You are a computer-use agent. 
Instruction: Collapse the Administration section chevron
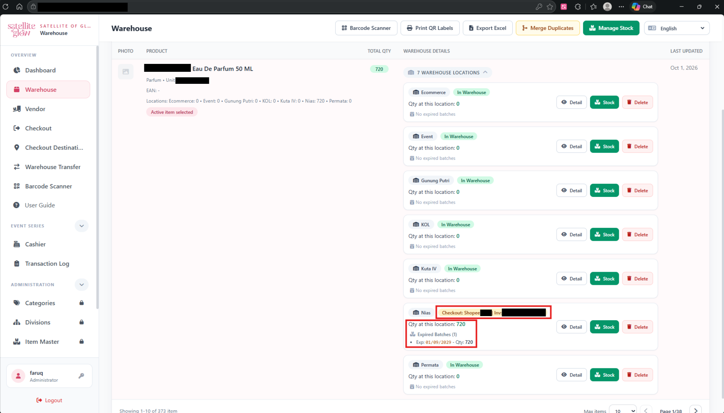point(81,284)
